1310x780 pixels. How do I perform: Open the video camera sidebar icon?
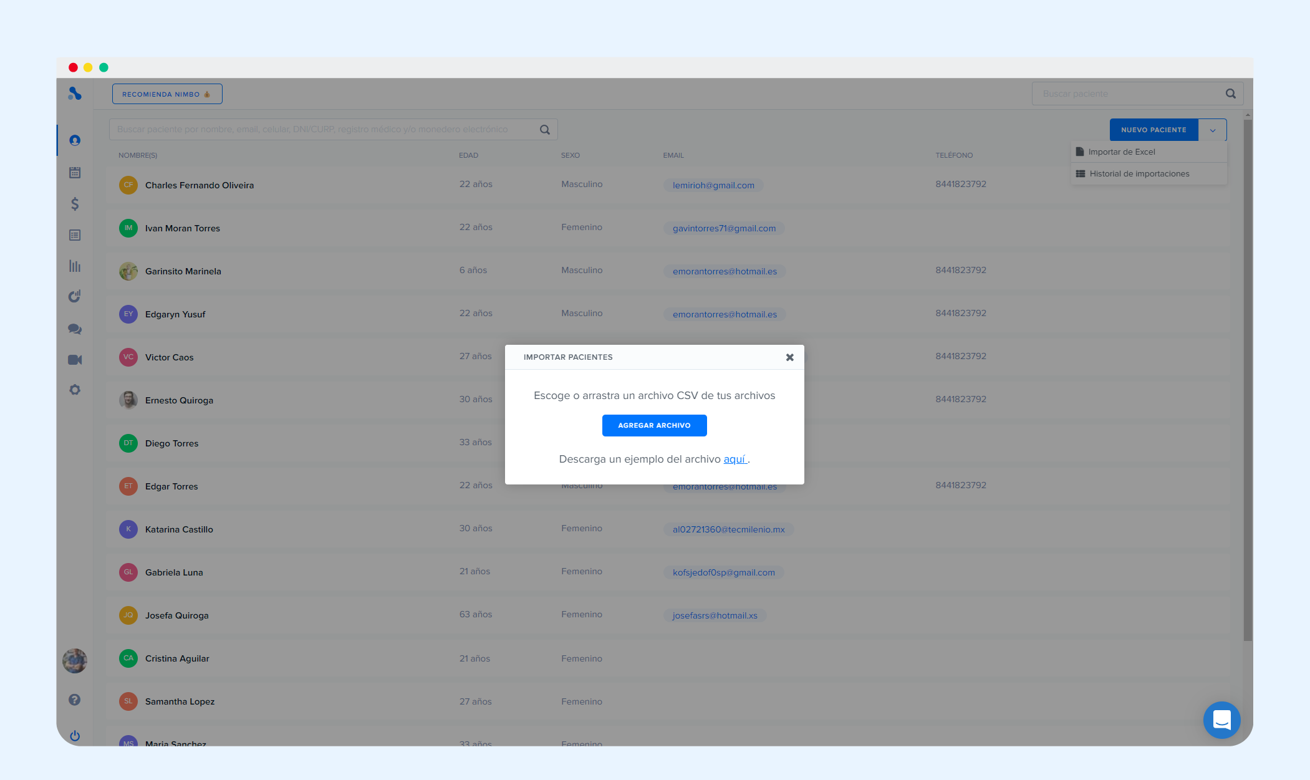75,360
